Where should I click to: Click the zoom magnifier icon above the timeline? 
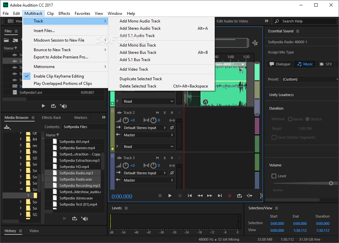coord(255,43)
